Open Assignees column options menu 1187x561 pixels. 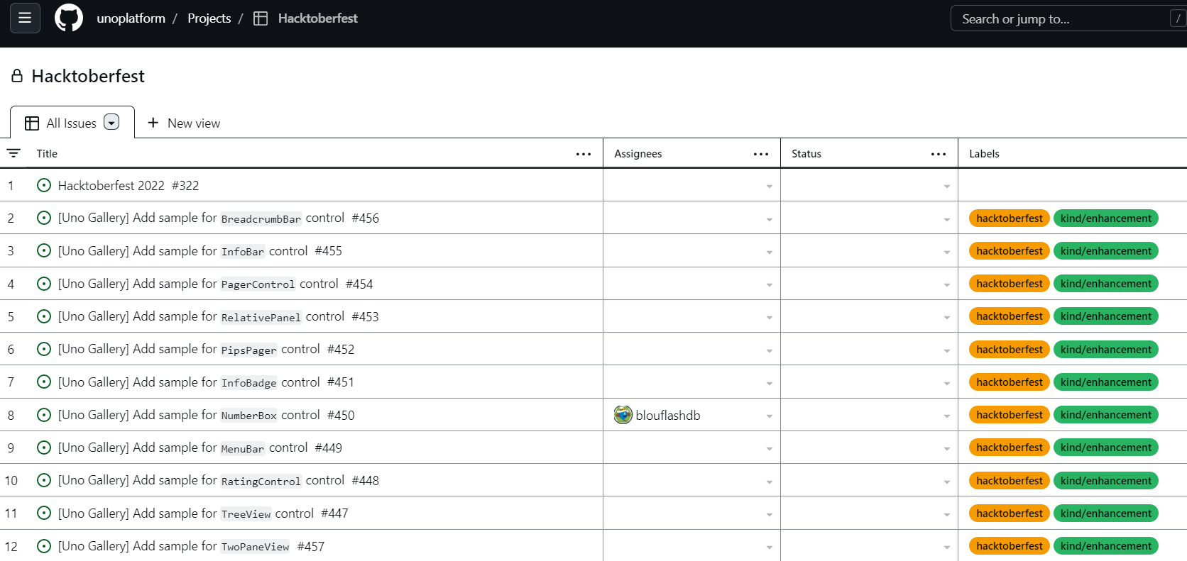tap(761, 154)
